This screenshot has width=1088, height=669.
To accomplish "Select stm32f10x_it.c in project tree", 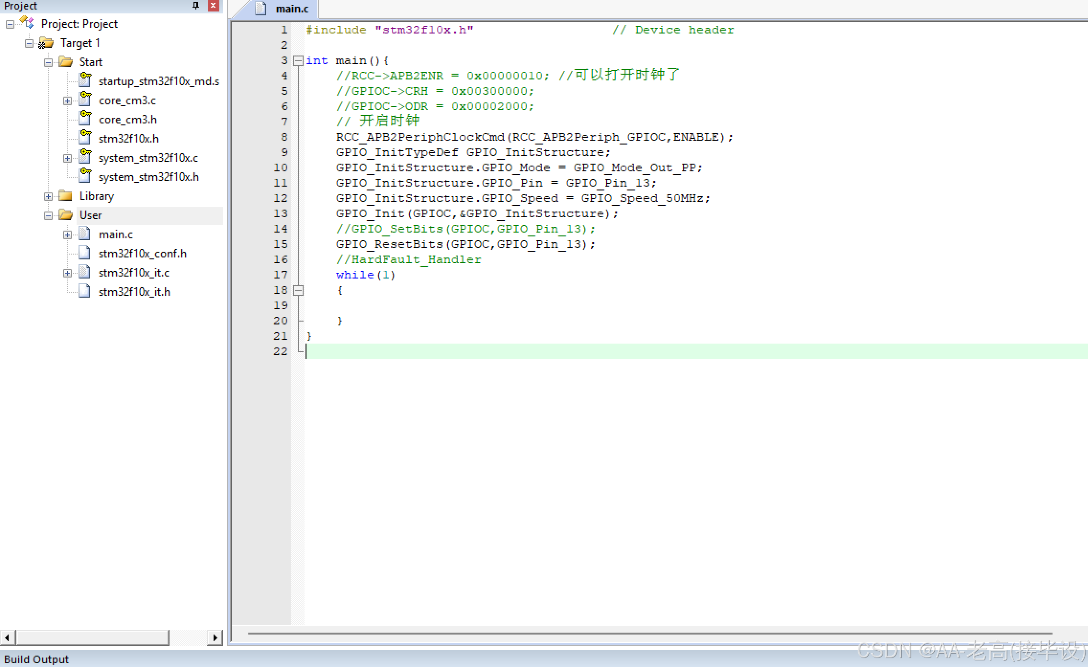I will click(x=134, y=273).
